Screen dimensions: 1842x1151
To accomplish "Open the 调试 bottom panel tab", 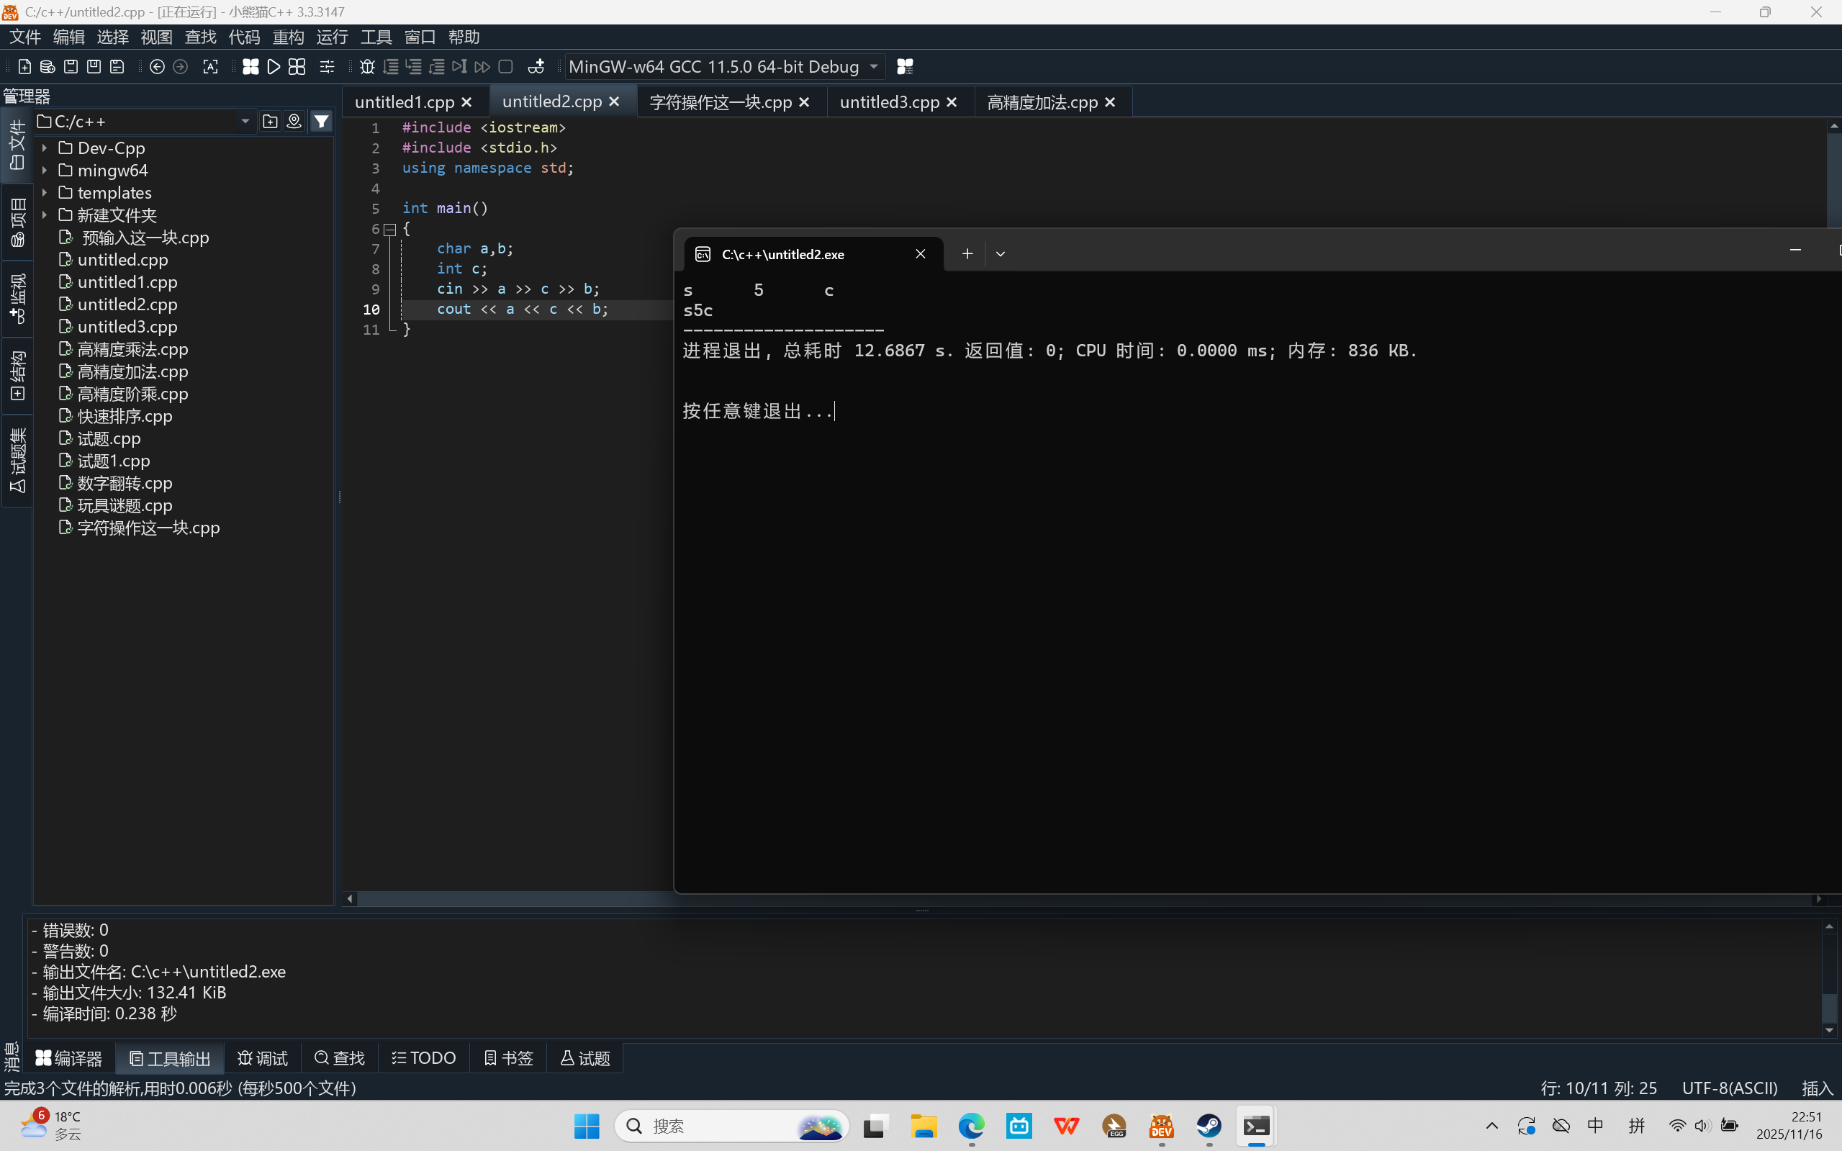I will point(263,1058).
